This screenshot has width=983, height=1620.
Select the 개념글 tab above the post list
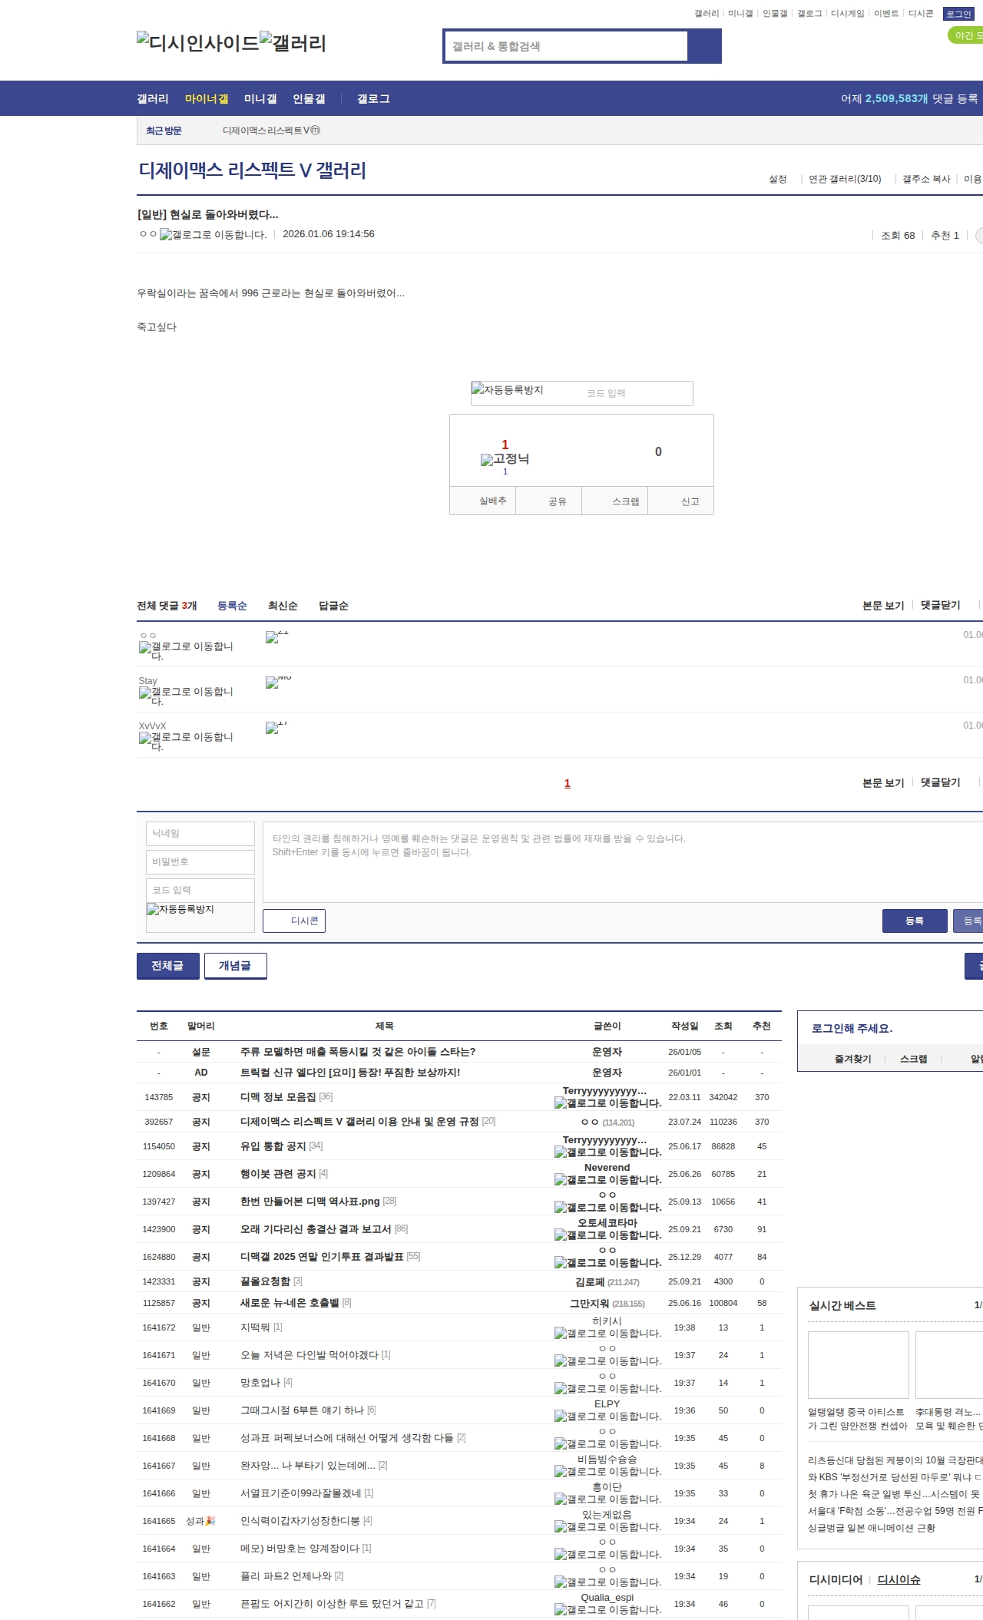pos(235,966)
